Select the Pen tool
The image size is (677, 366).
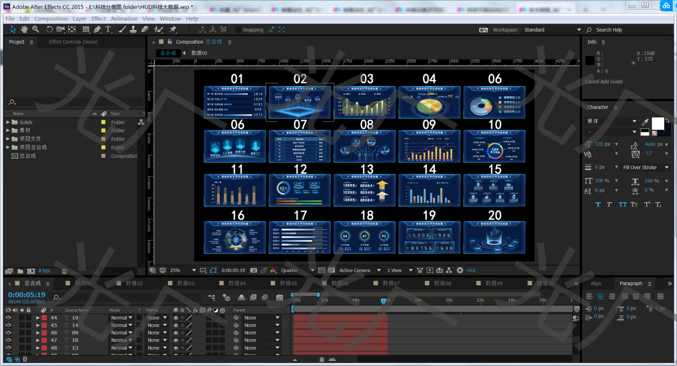(x=97, y=29)
